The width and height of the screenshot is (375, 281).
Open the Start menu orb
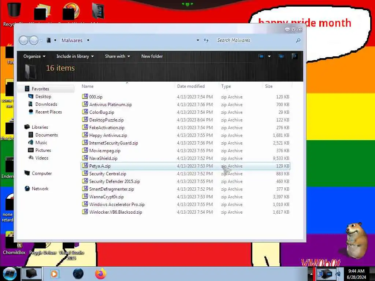[x=10, y=274]
